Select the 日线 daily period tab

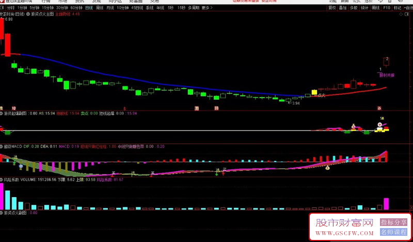click(x=89, y=8)
